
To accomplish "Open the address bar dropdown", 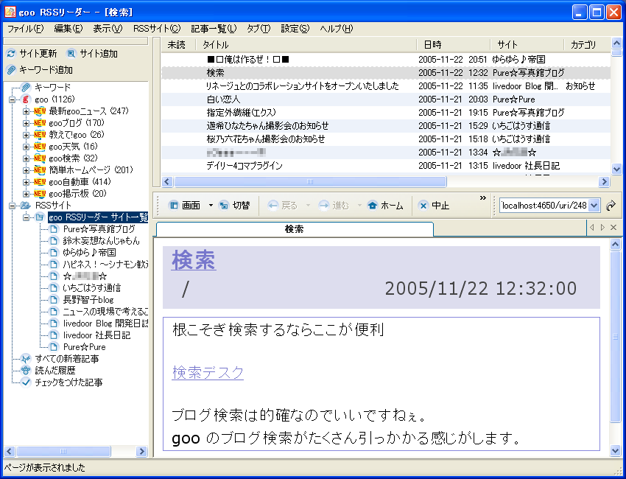I will [594, 206].
